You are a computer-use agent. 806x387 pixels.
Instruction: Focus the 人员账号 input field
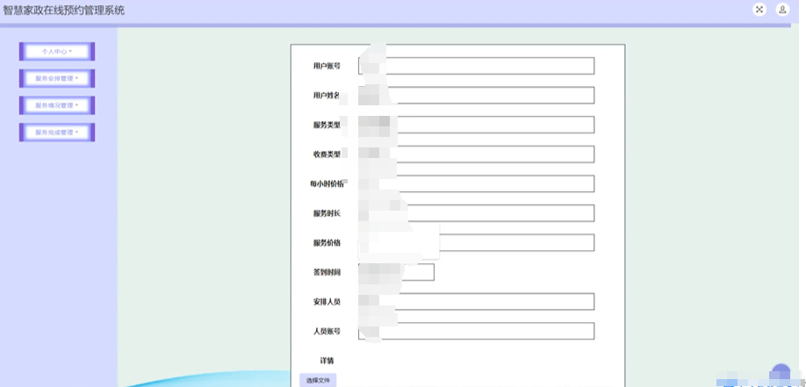pos(476,331)
